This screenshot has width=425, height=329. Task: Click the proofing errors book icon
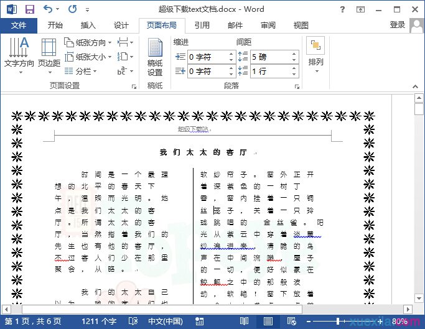[x=133, y=322]
